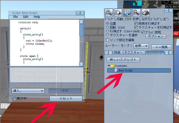Toggle the テクスチャーを引伸ばす checkbox
The image size is (179, 123).
click(x=136, y=27)
